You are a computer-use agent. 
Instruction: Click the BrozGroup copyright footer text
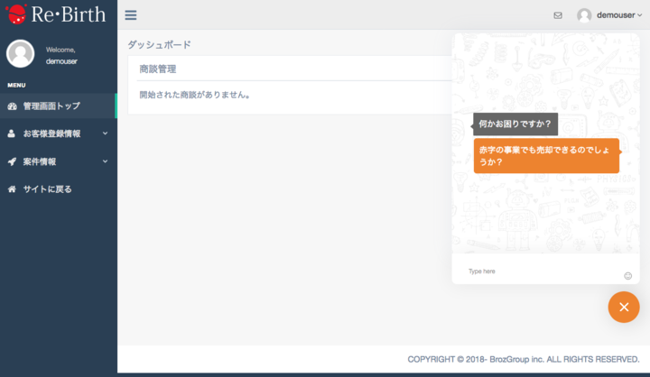[523, 359]
